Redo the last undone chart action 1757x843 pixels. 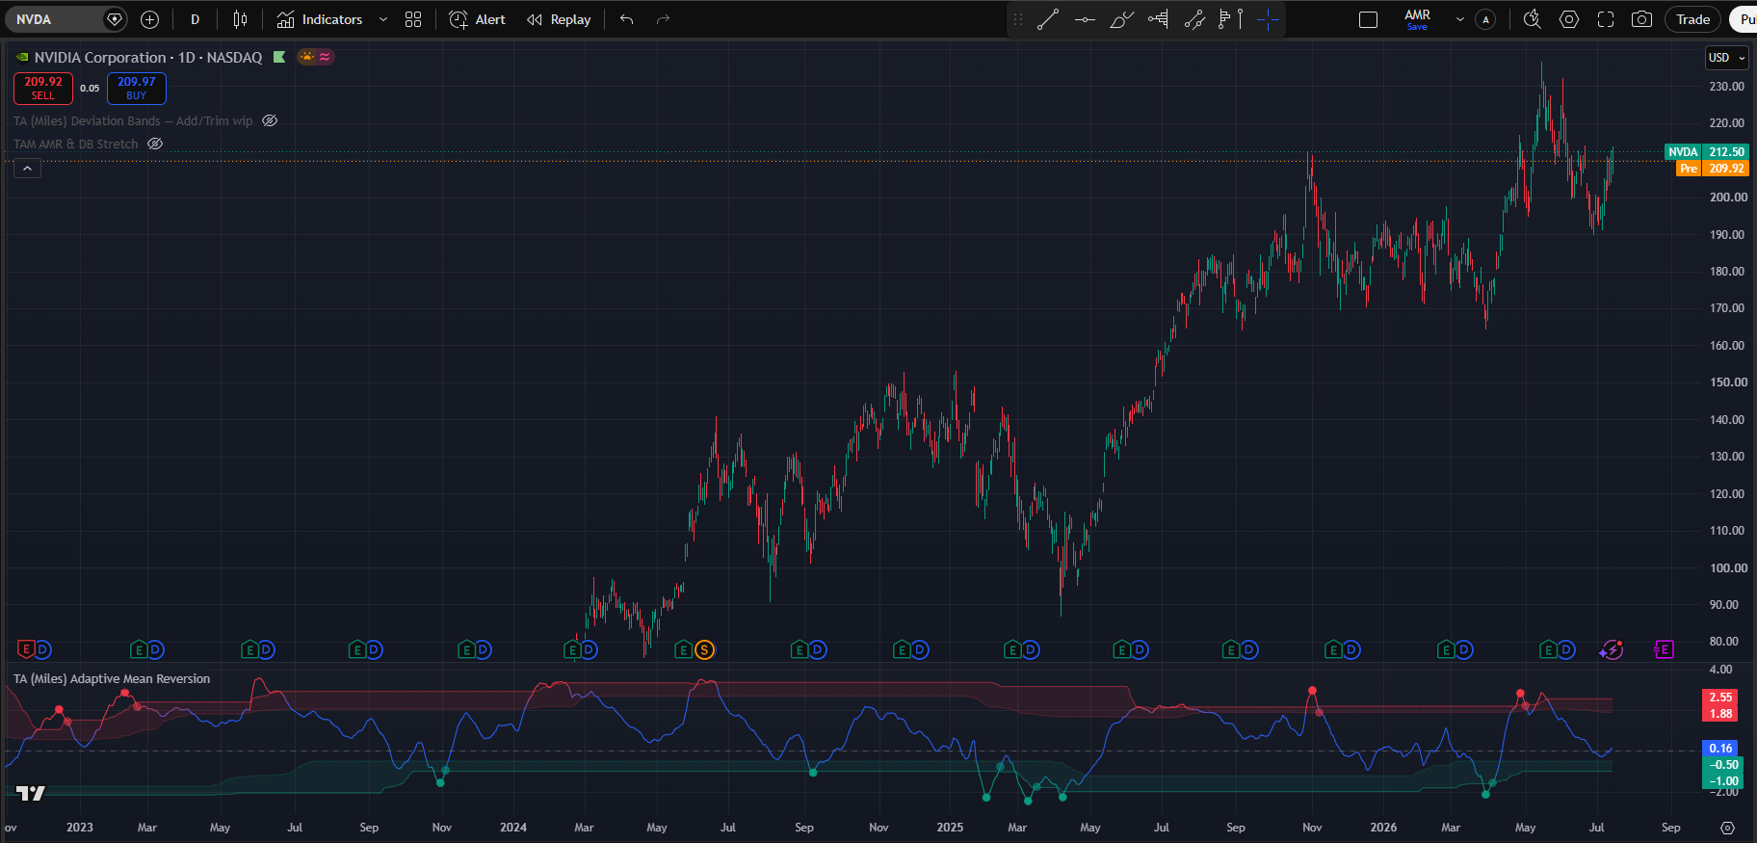[x=663, y=19]
